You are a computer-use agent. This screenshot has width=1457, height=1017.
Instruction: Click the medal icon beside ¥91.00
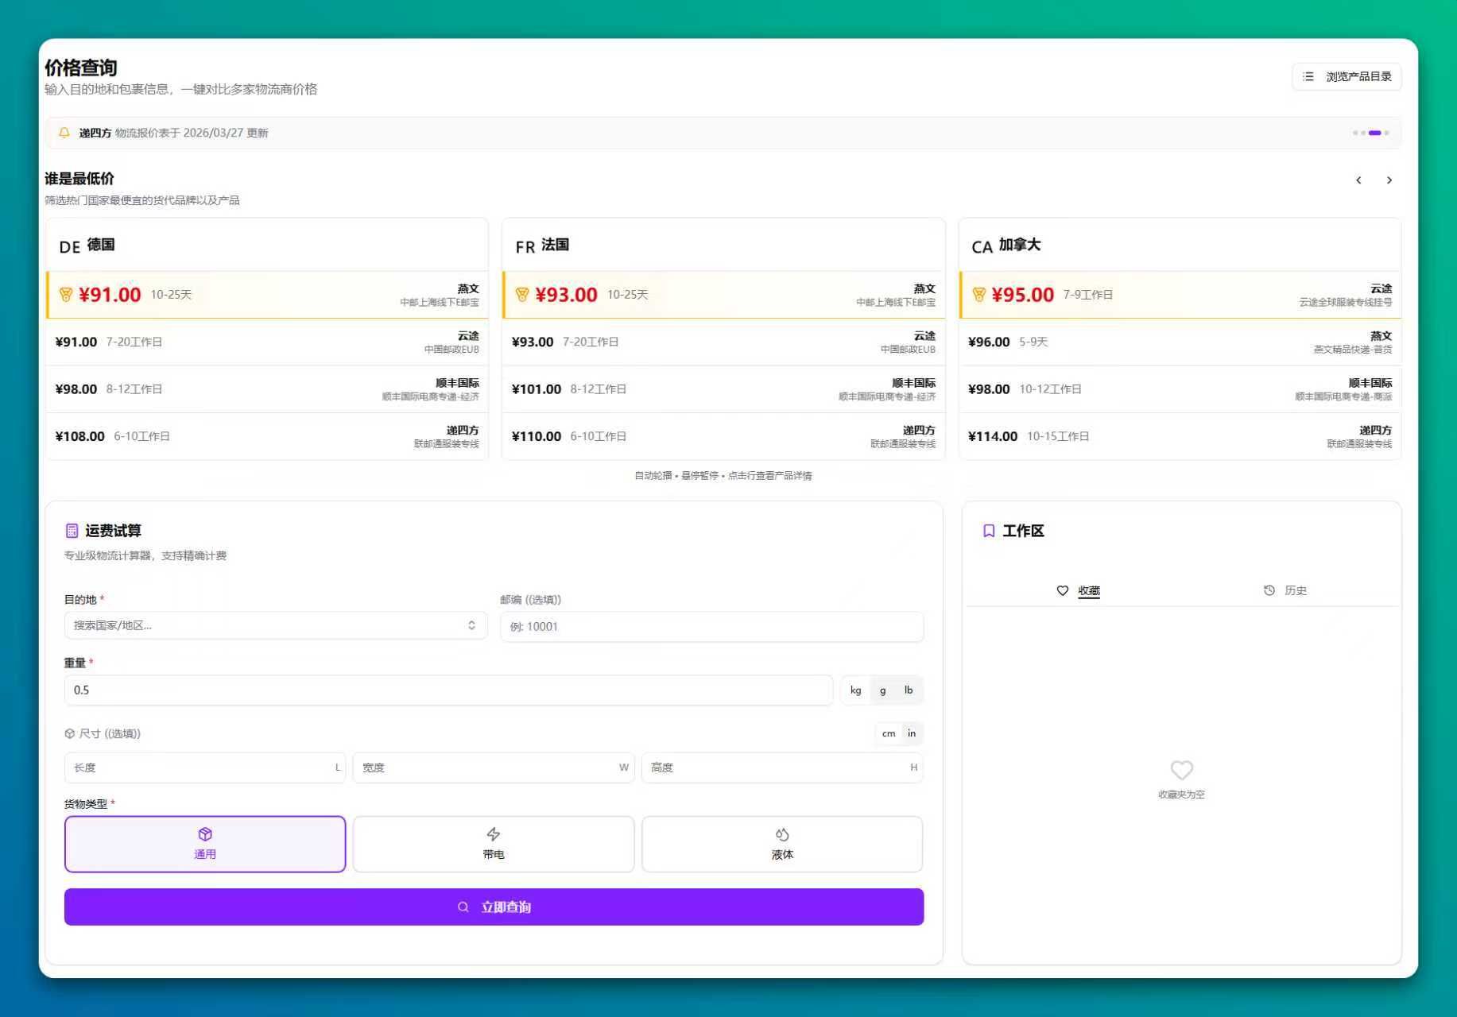pos(66,295)
